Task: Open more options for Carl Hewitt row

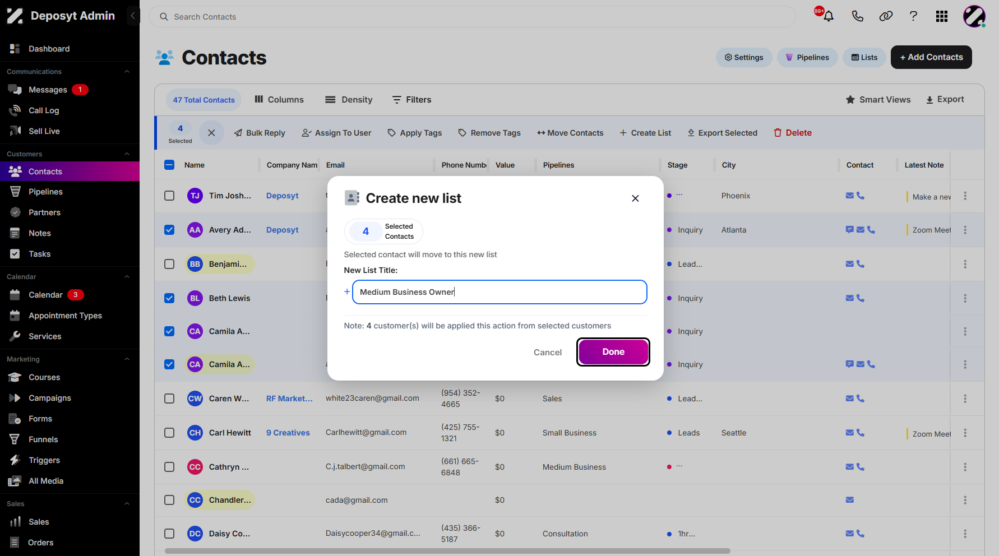Action: [x=965, y=433]
